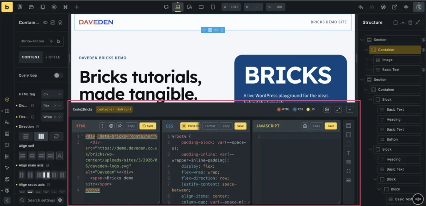The width and height of the screenshot is (426, 206).
Task: Click the Sync button in HTML pane
Action: [x=148, y=126]
